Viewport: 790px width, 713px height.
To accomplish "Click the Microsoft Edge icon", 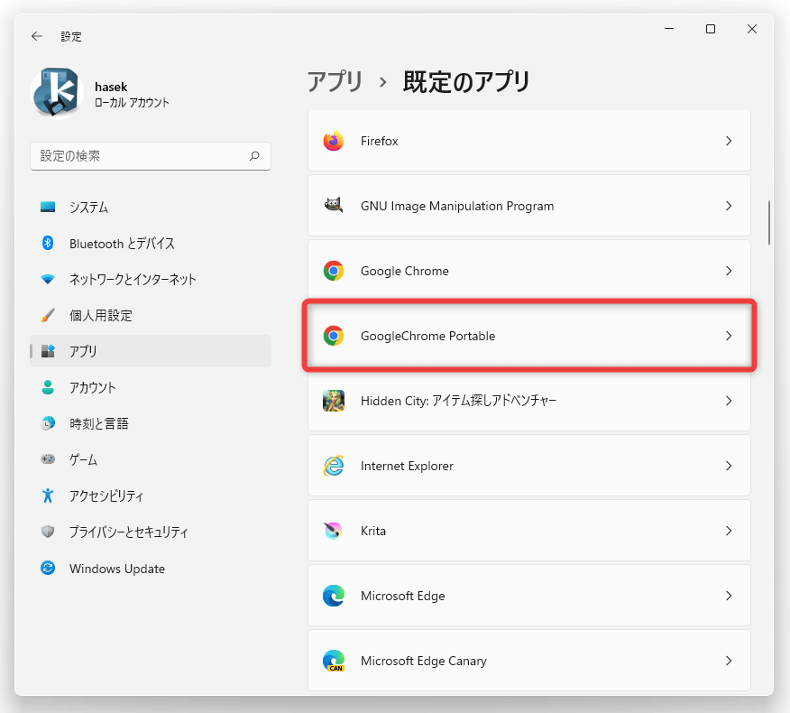I will [334, 596].
